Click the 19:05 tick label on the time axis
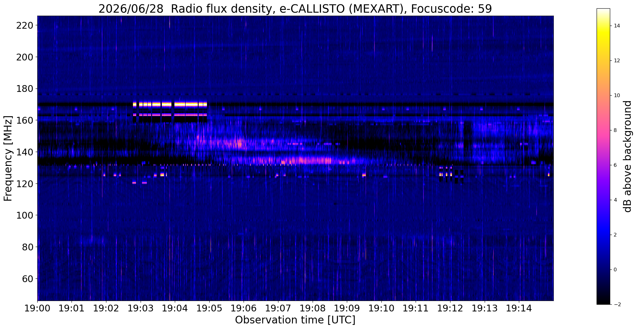Viewport: 637px width, 329px height. [209, 308]
